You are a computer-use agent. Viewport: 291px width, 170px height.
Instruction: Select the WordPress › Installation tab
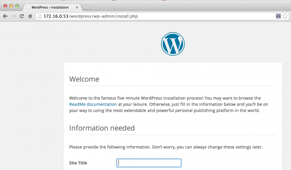point(52,7)
